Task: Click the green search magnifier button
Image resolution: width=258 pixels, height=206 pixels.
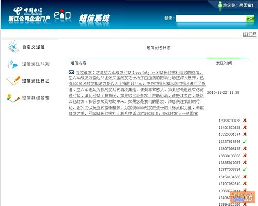Action: [250, 18]
